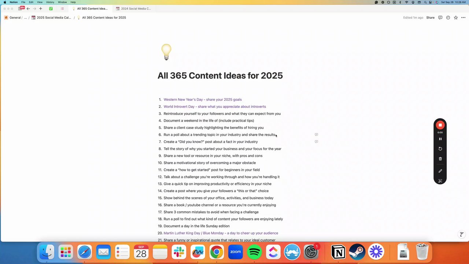Open a new tab with the plus icon
This screenshot has height=264, width=469.
pyautogui.click(x=41, y=8)
